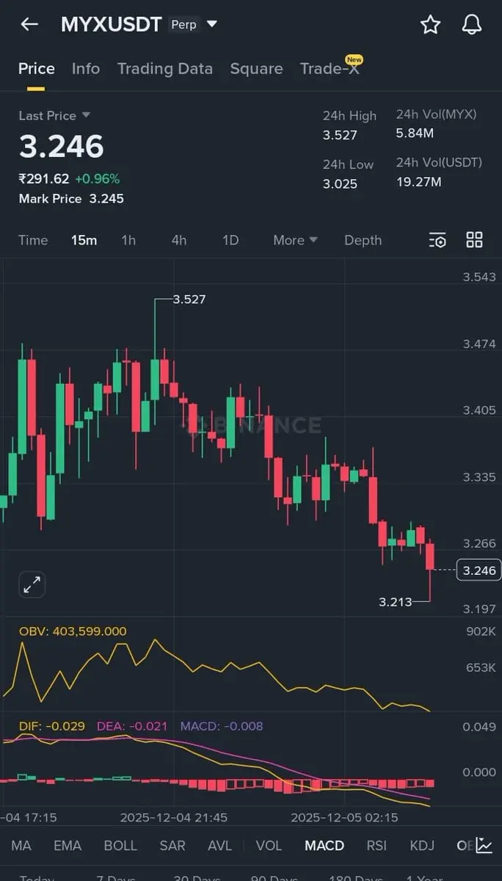Image resolution: width=502 pixels, height=881 pixels.
Task: Click the MACD: -0.008 readout
Action: pyautogui.click(x=222, y=726)
